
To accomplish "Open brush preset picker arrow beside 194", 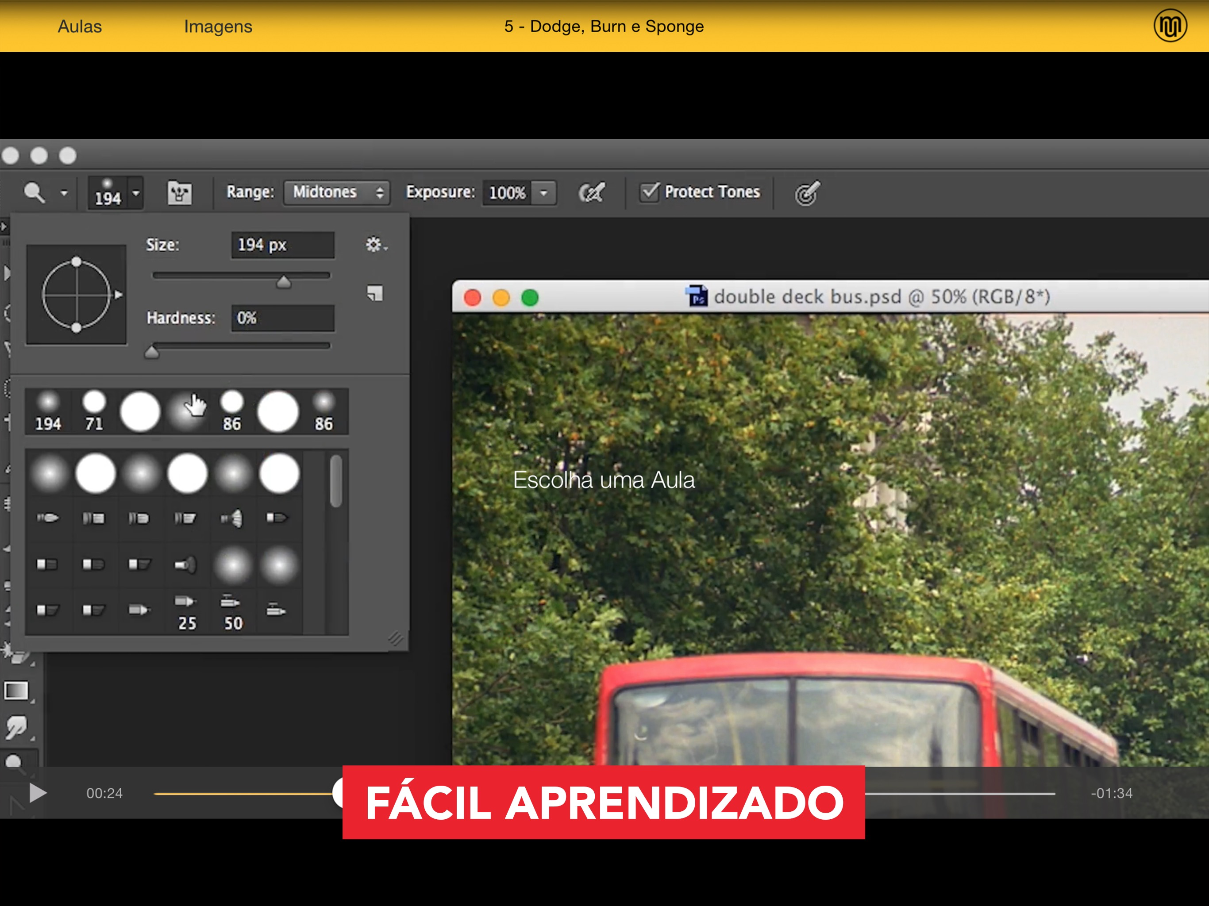I will 135,193.
